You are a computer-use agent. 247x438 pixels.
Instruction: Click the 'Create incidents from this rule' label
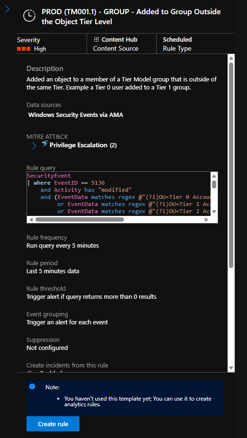[67, 366]
